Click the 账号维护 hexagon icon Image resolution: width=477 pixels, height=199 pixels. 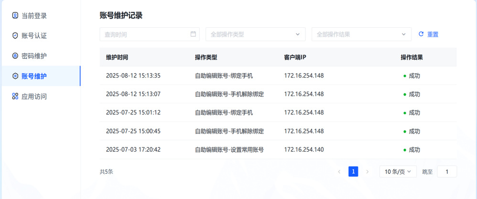click(x=15, y=76)
